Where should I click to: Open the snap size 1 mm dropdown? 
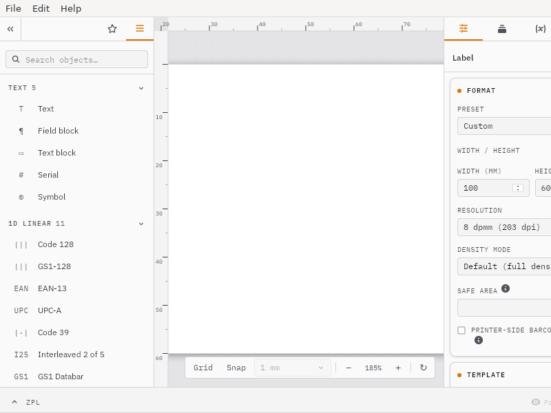292,368
